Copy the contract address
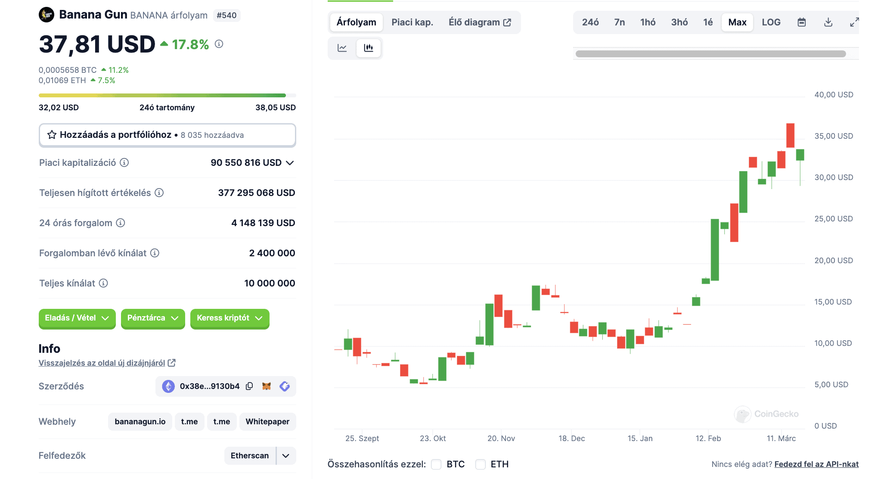Screen dimensions: 887x479 point(249,386)
